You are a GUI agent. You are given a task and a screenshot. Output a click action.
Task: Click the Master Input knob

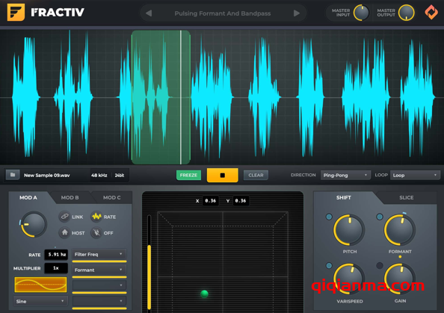[361, 13]
